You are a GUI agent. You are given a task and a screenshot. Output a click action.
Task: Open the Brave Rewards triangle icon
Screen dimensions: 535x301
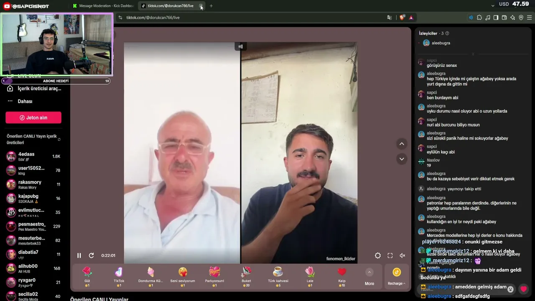click(x=411, y=18)
